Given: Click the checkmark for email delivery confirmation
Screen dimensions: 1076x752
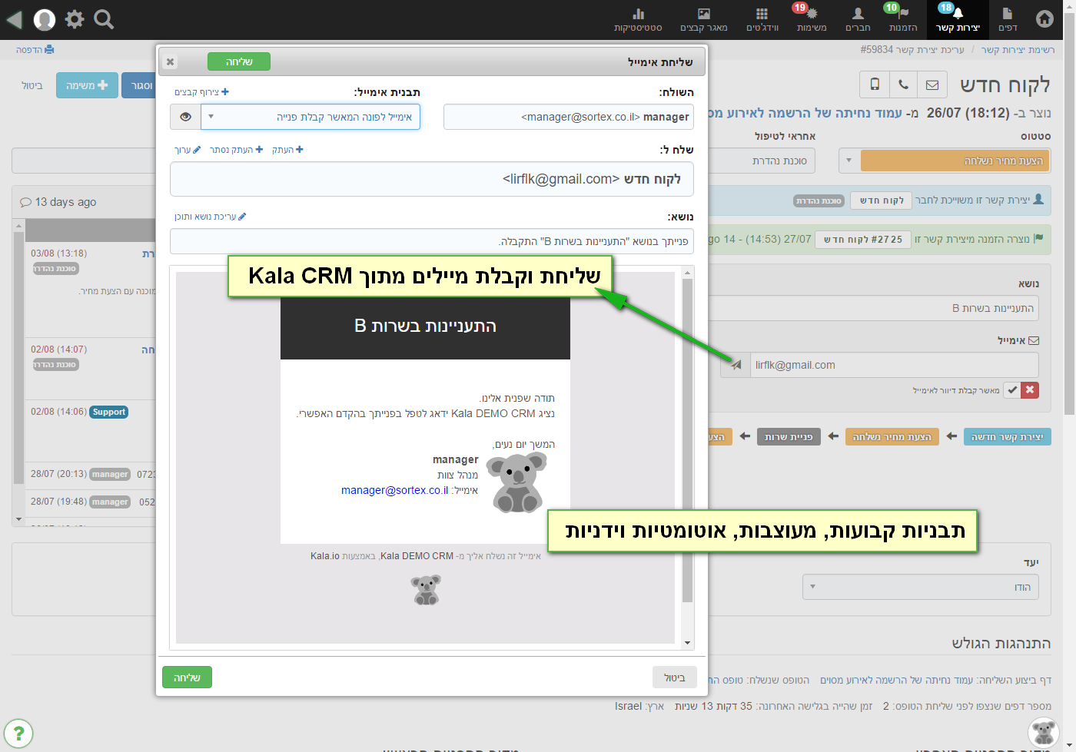Looking at the screenshot, I should tap(1012, 390).
